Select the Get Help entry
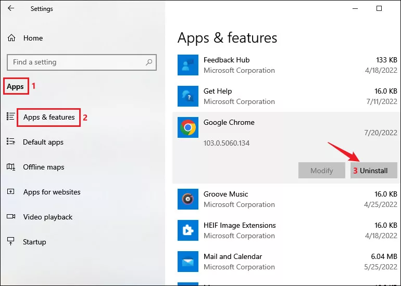 pyautogui.click(x=287, y=96)
